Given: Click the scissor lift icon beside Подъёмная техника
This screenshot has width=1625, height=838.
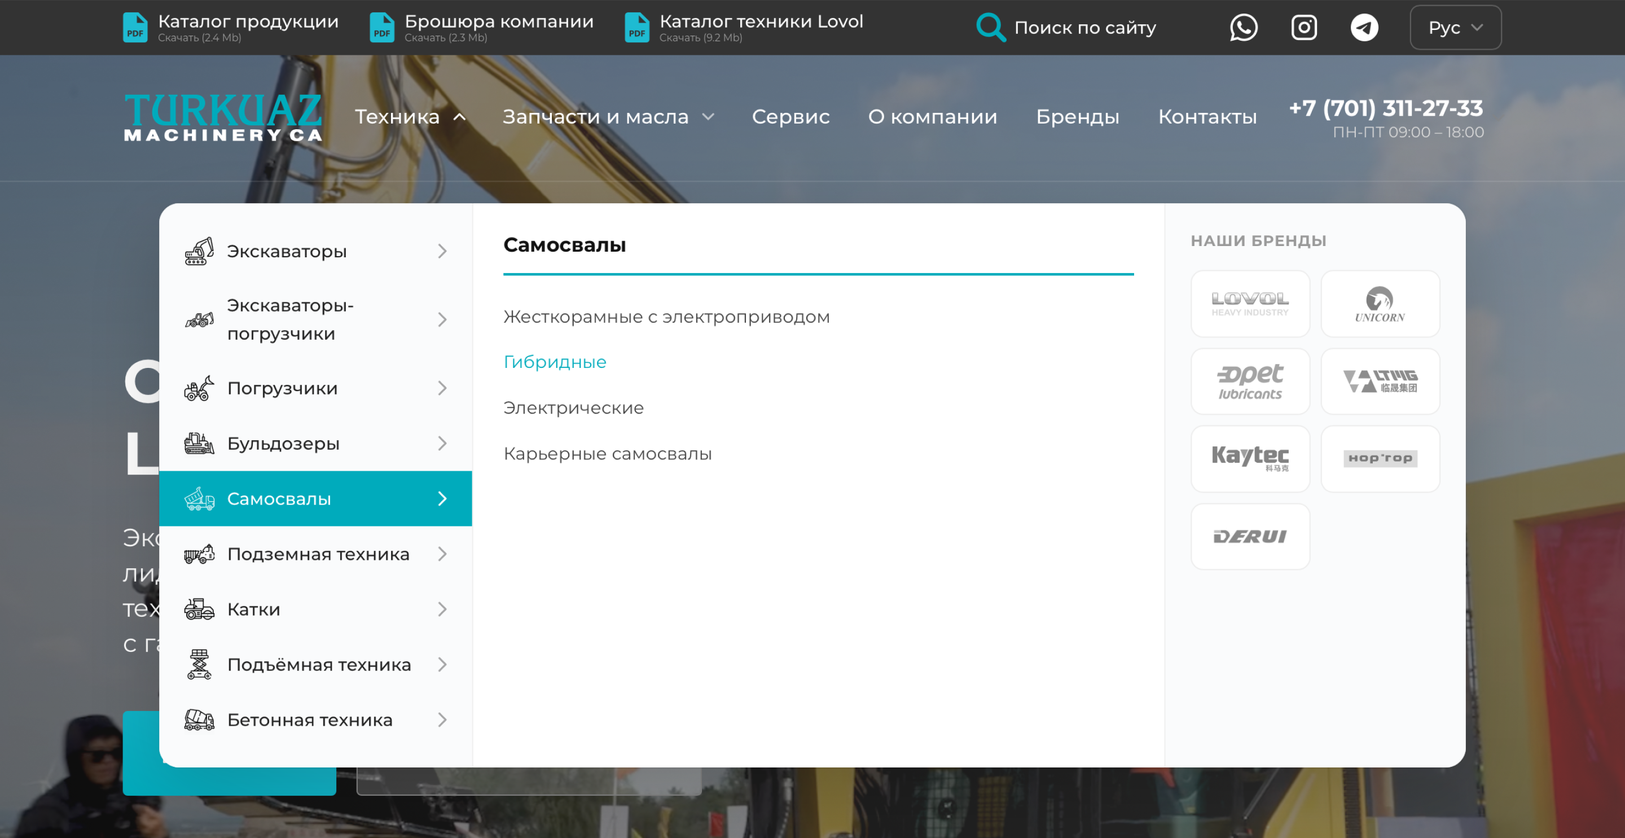Looking at the screenshot, I should click(x=199, y=664).
